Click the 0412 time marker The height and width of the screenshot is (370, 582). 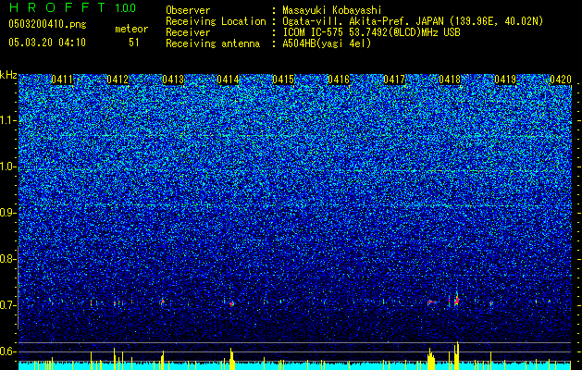(118, 80)
